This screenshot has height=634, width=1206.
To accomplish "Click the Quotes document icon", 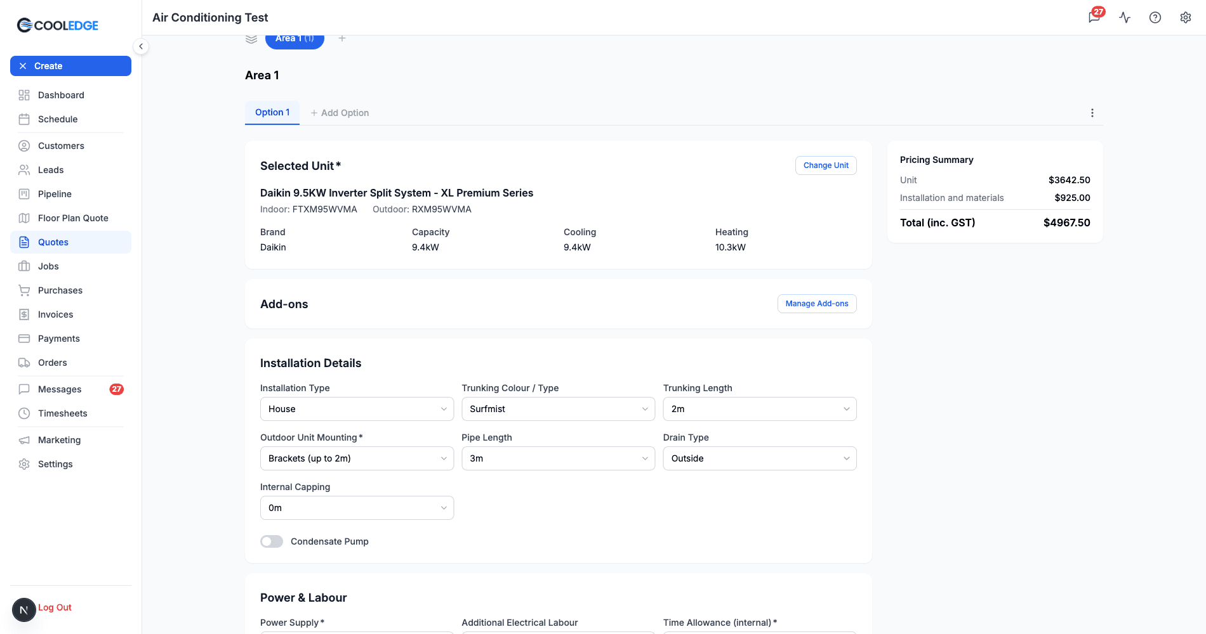I will pyautogui.click(x=24, y=242).
